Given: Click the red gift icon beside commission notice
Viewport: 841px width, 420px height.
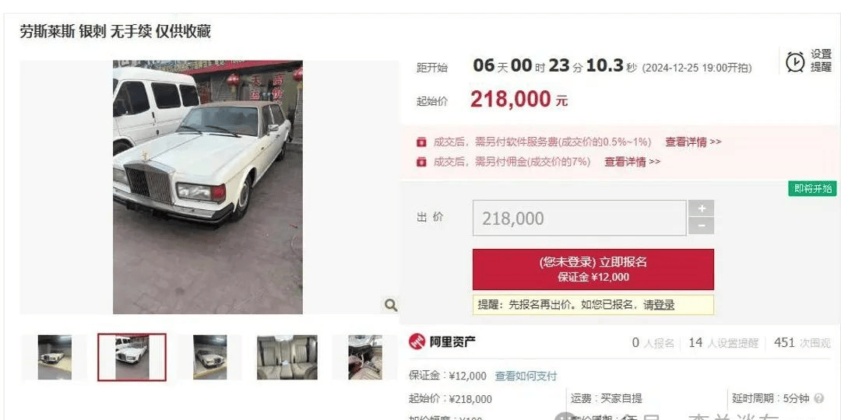Looking at the screenshot, I should [421, 161].
